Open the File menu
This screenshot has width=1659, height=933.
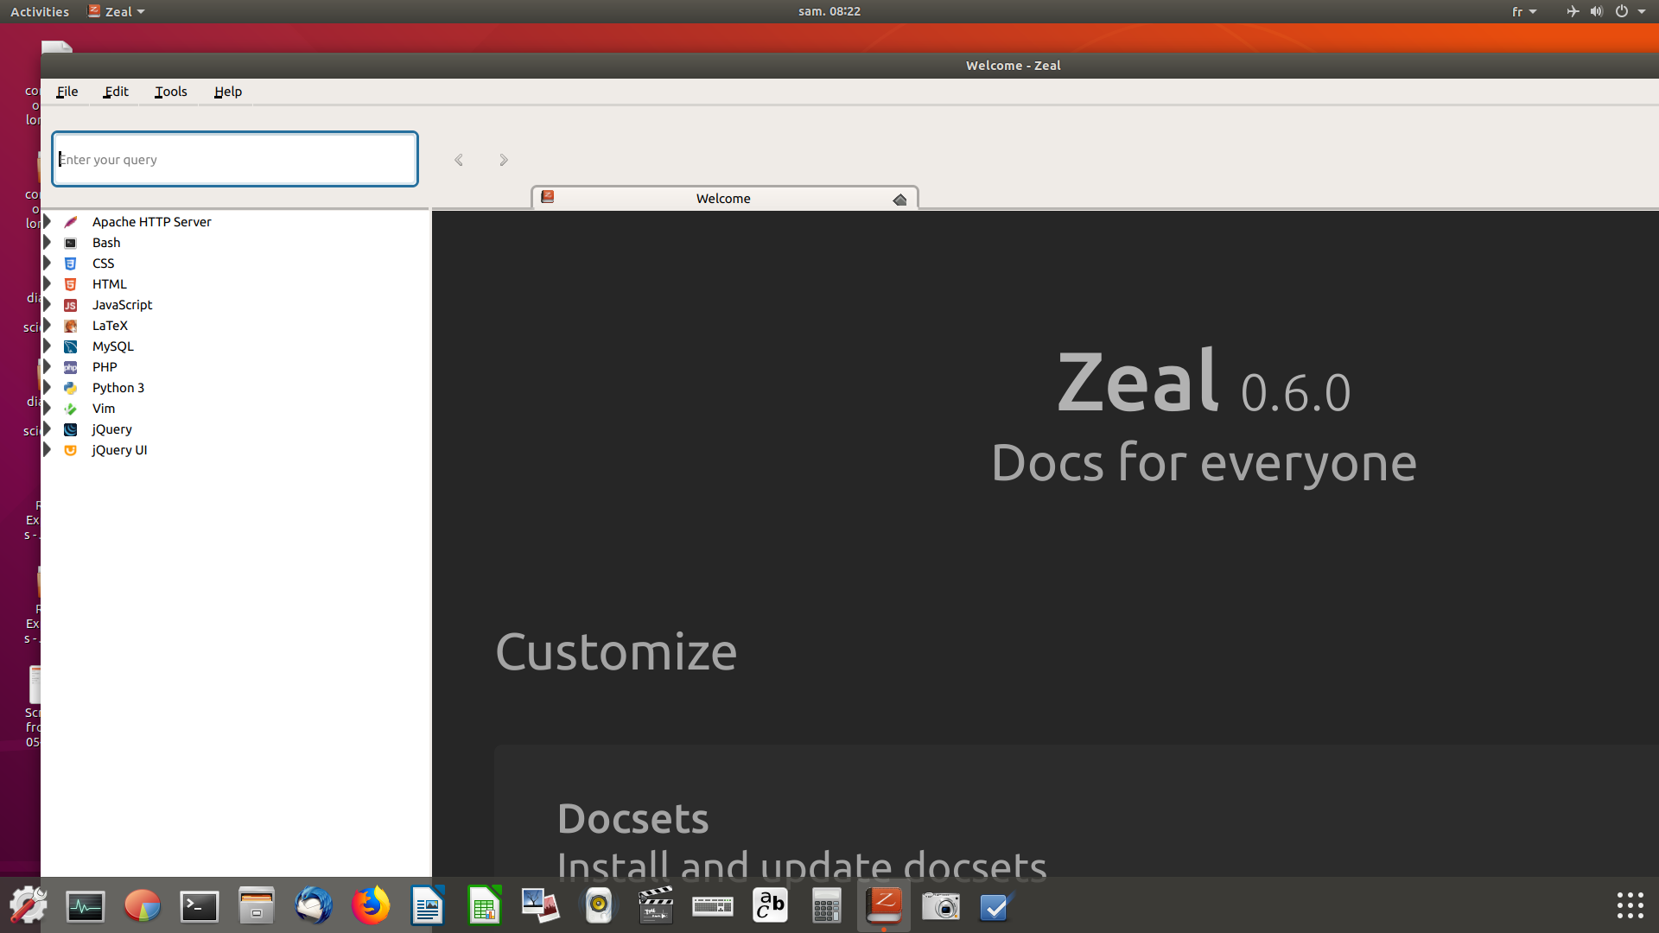[x=67, y=92]
